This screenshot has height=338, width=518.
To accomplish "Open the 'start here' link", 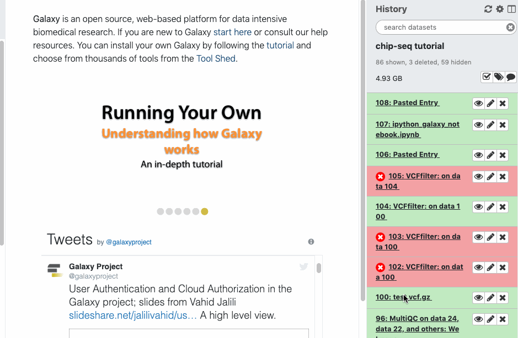I will click(x=232, y=32).
